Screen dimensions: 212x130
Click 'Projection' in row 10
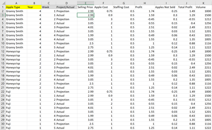tap(63, 43)
